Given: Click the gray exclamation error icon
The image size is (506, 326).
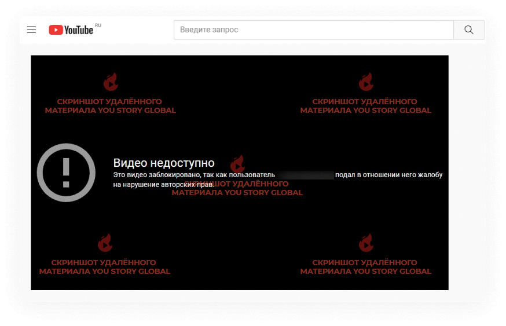Looking at the screenshot, I should click(x=66, y=173).
